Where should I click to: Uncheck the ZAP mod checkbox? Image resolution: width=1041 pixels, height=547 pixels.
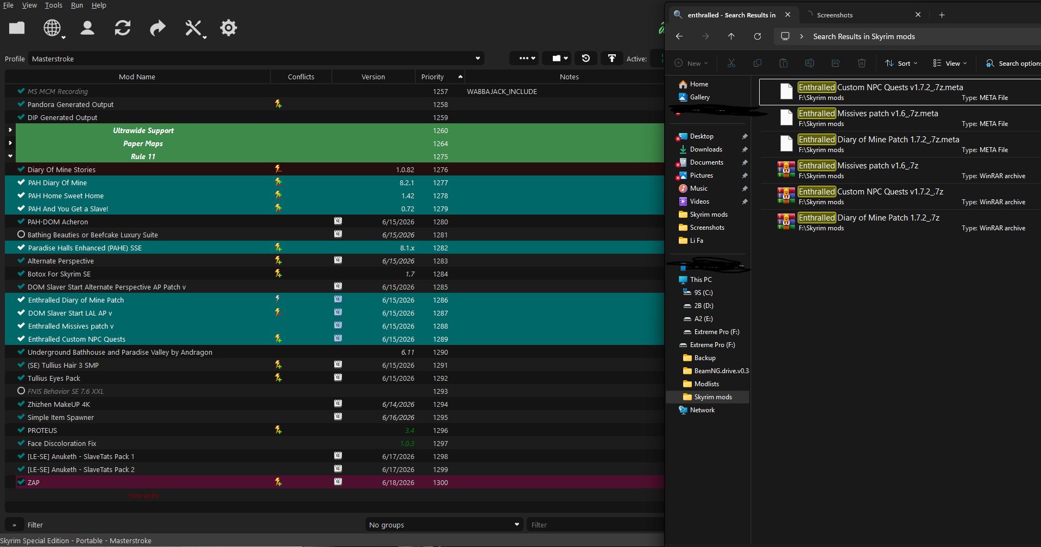tap(21, 482)
